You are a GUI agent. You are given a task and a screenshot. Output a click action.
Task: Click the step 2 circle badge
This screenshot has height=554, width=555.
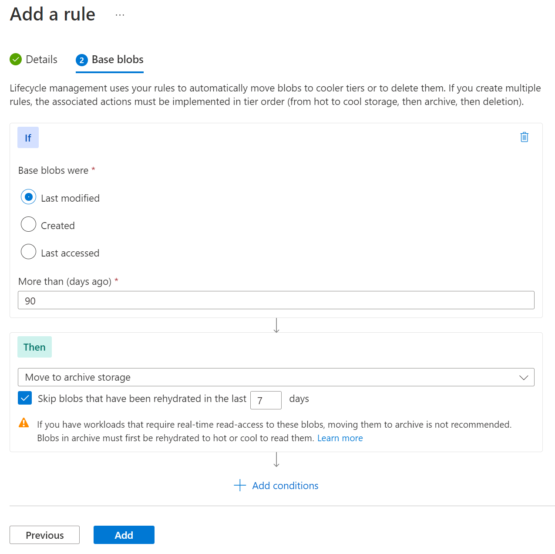pos(82,60)
